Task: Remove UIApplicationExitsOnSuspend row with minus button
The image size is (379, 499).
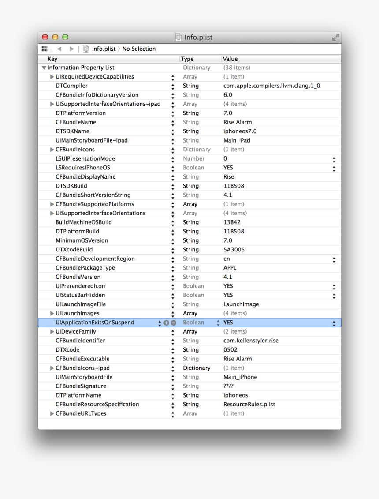Action: pos(173,323)
